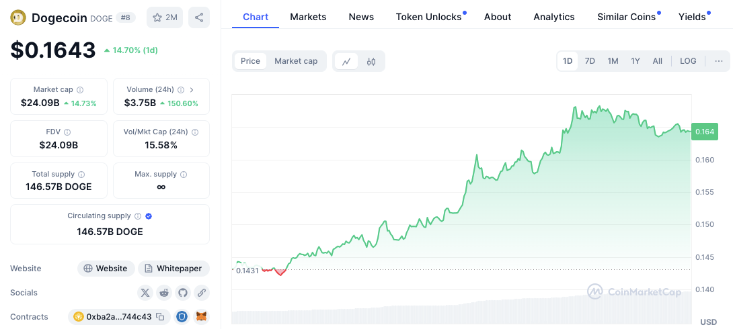Open the Analytics tab
The image size is (733, 329).
[554, 17]
